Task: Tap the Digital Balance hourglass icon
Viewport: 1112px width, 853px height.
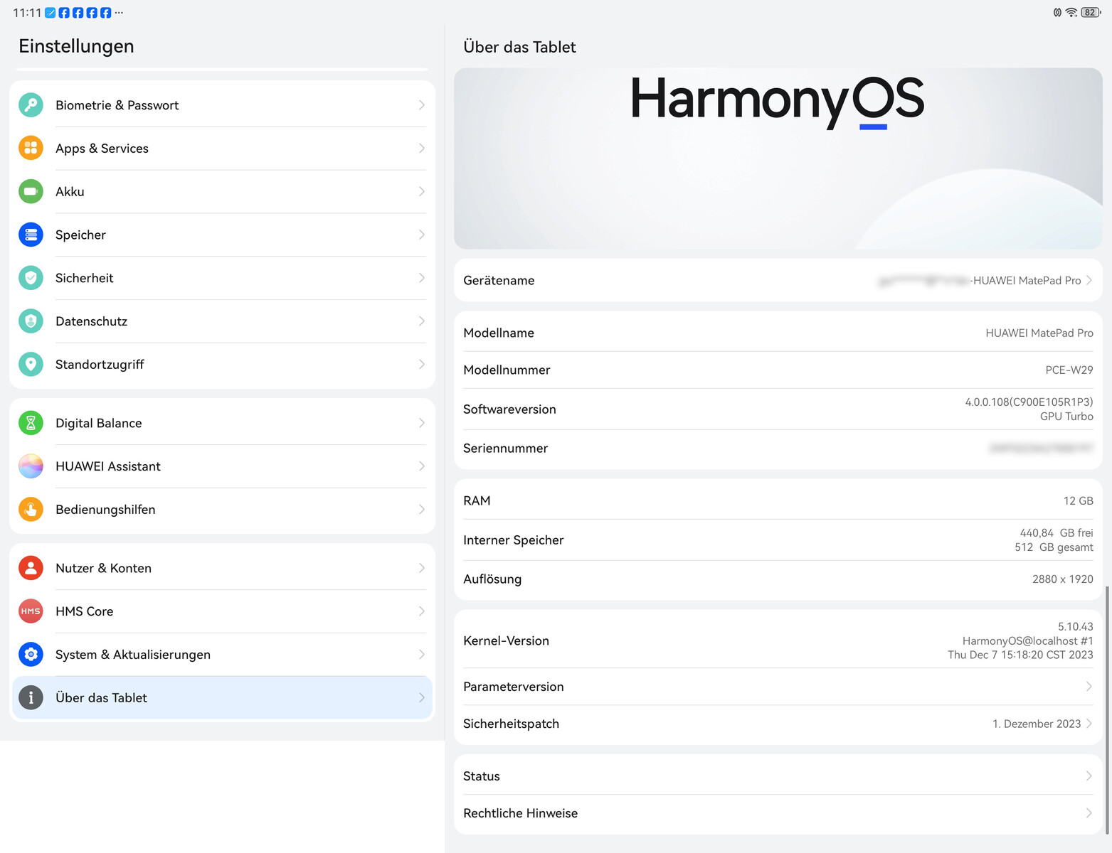Action: 31,423
